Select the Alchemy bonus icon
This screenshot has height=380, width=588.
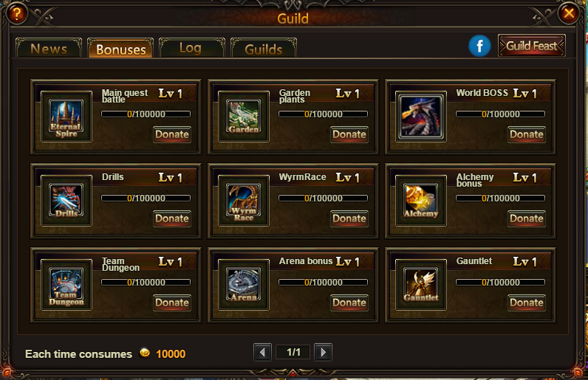point(421,201)
